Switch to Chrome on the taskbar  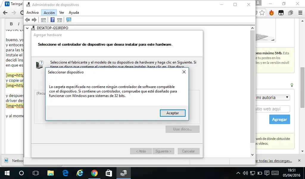click(x=94, y=173)
